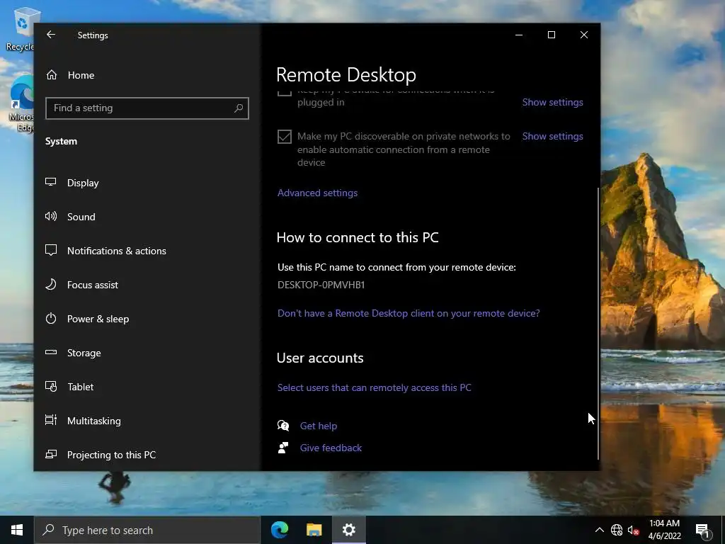The width and height of the screenshot is (725, 544).
Task: Select the Sound speaker icon
Action: click(x=51, y=216)
